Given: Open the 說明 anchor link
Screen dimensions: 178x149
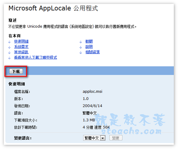Looking at the screenshot, I should [89, 47].
